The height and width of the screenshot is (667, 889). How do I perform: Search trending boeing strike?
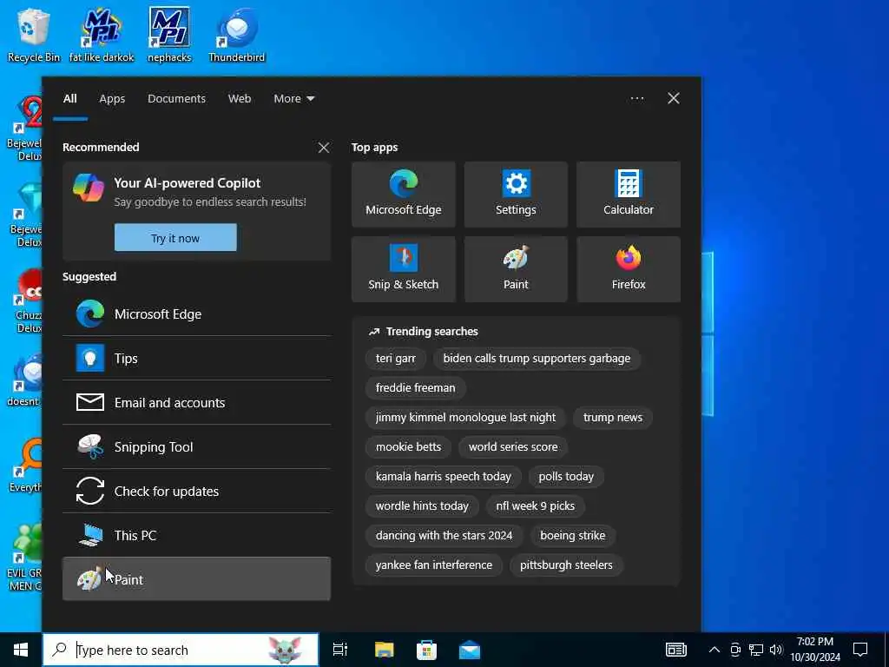(573, 535)
